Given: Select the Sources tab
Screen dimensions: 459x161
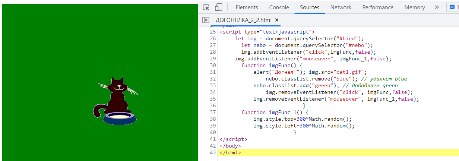Looking at the screenshot, I should click(309, 7).
